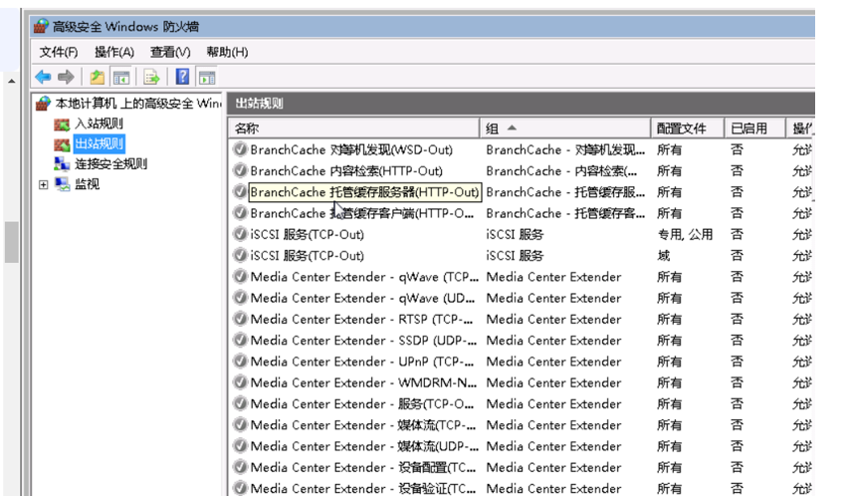Image resolution: width=848 pixels, height=496 pixels.
Task: Click status icon of RTSP (TCP rule
Action: (x=240, y=319)
